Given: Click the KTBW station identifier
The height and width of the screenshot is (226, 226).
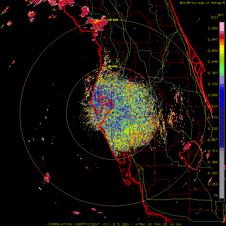Looking at the screenshot, I should click(140, 224).
